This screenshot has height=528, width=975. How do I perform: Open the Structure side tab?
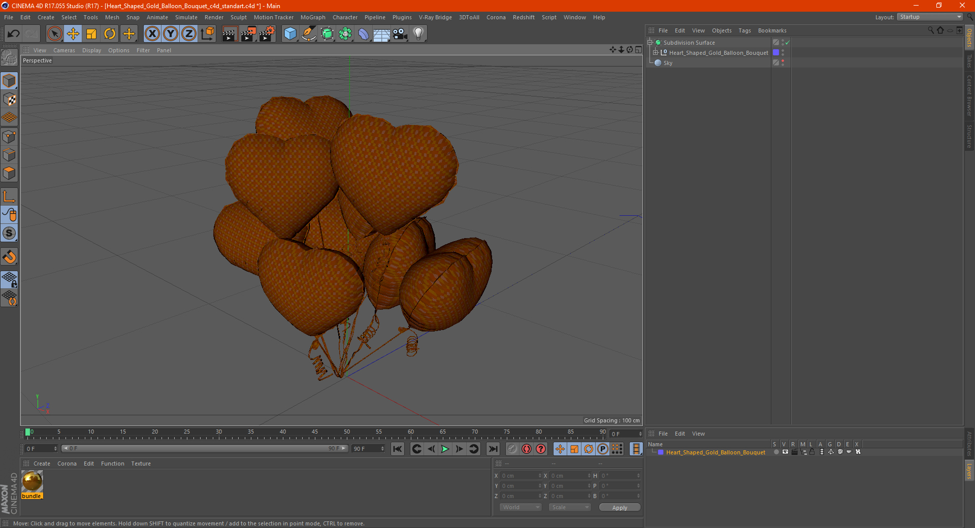(x=969, y=136)
